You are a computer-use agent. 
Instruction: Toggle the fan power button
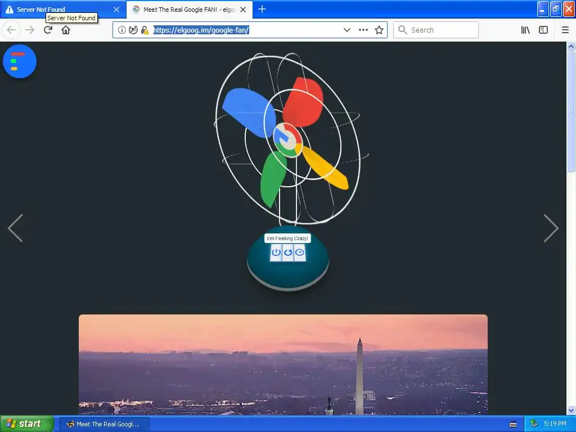coord(276,253)
